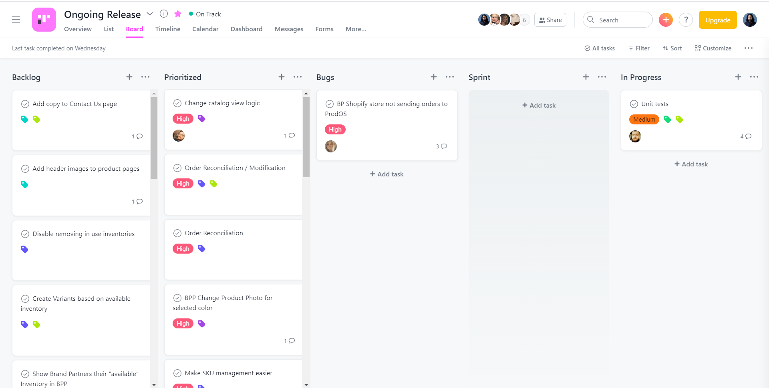The width and height of the screenshot is (769, 388).
Task: Open comments on Unit tests card
Action: pyautogui.click(x=746, y=136)
